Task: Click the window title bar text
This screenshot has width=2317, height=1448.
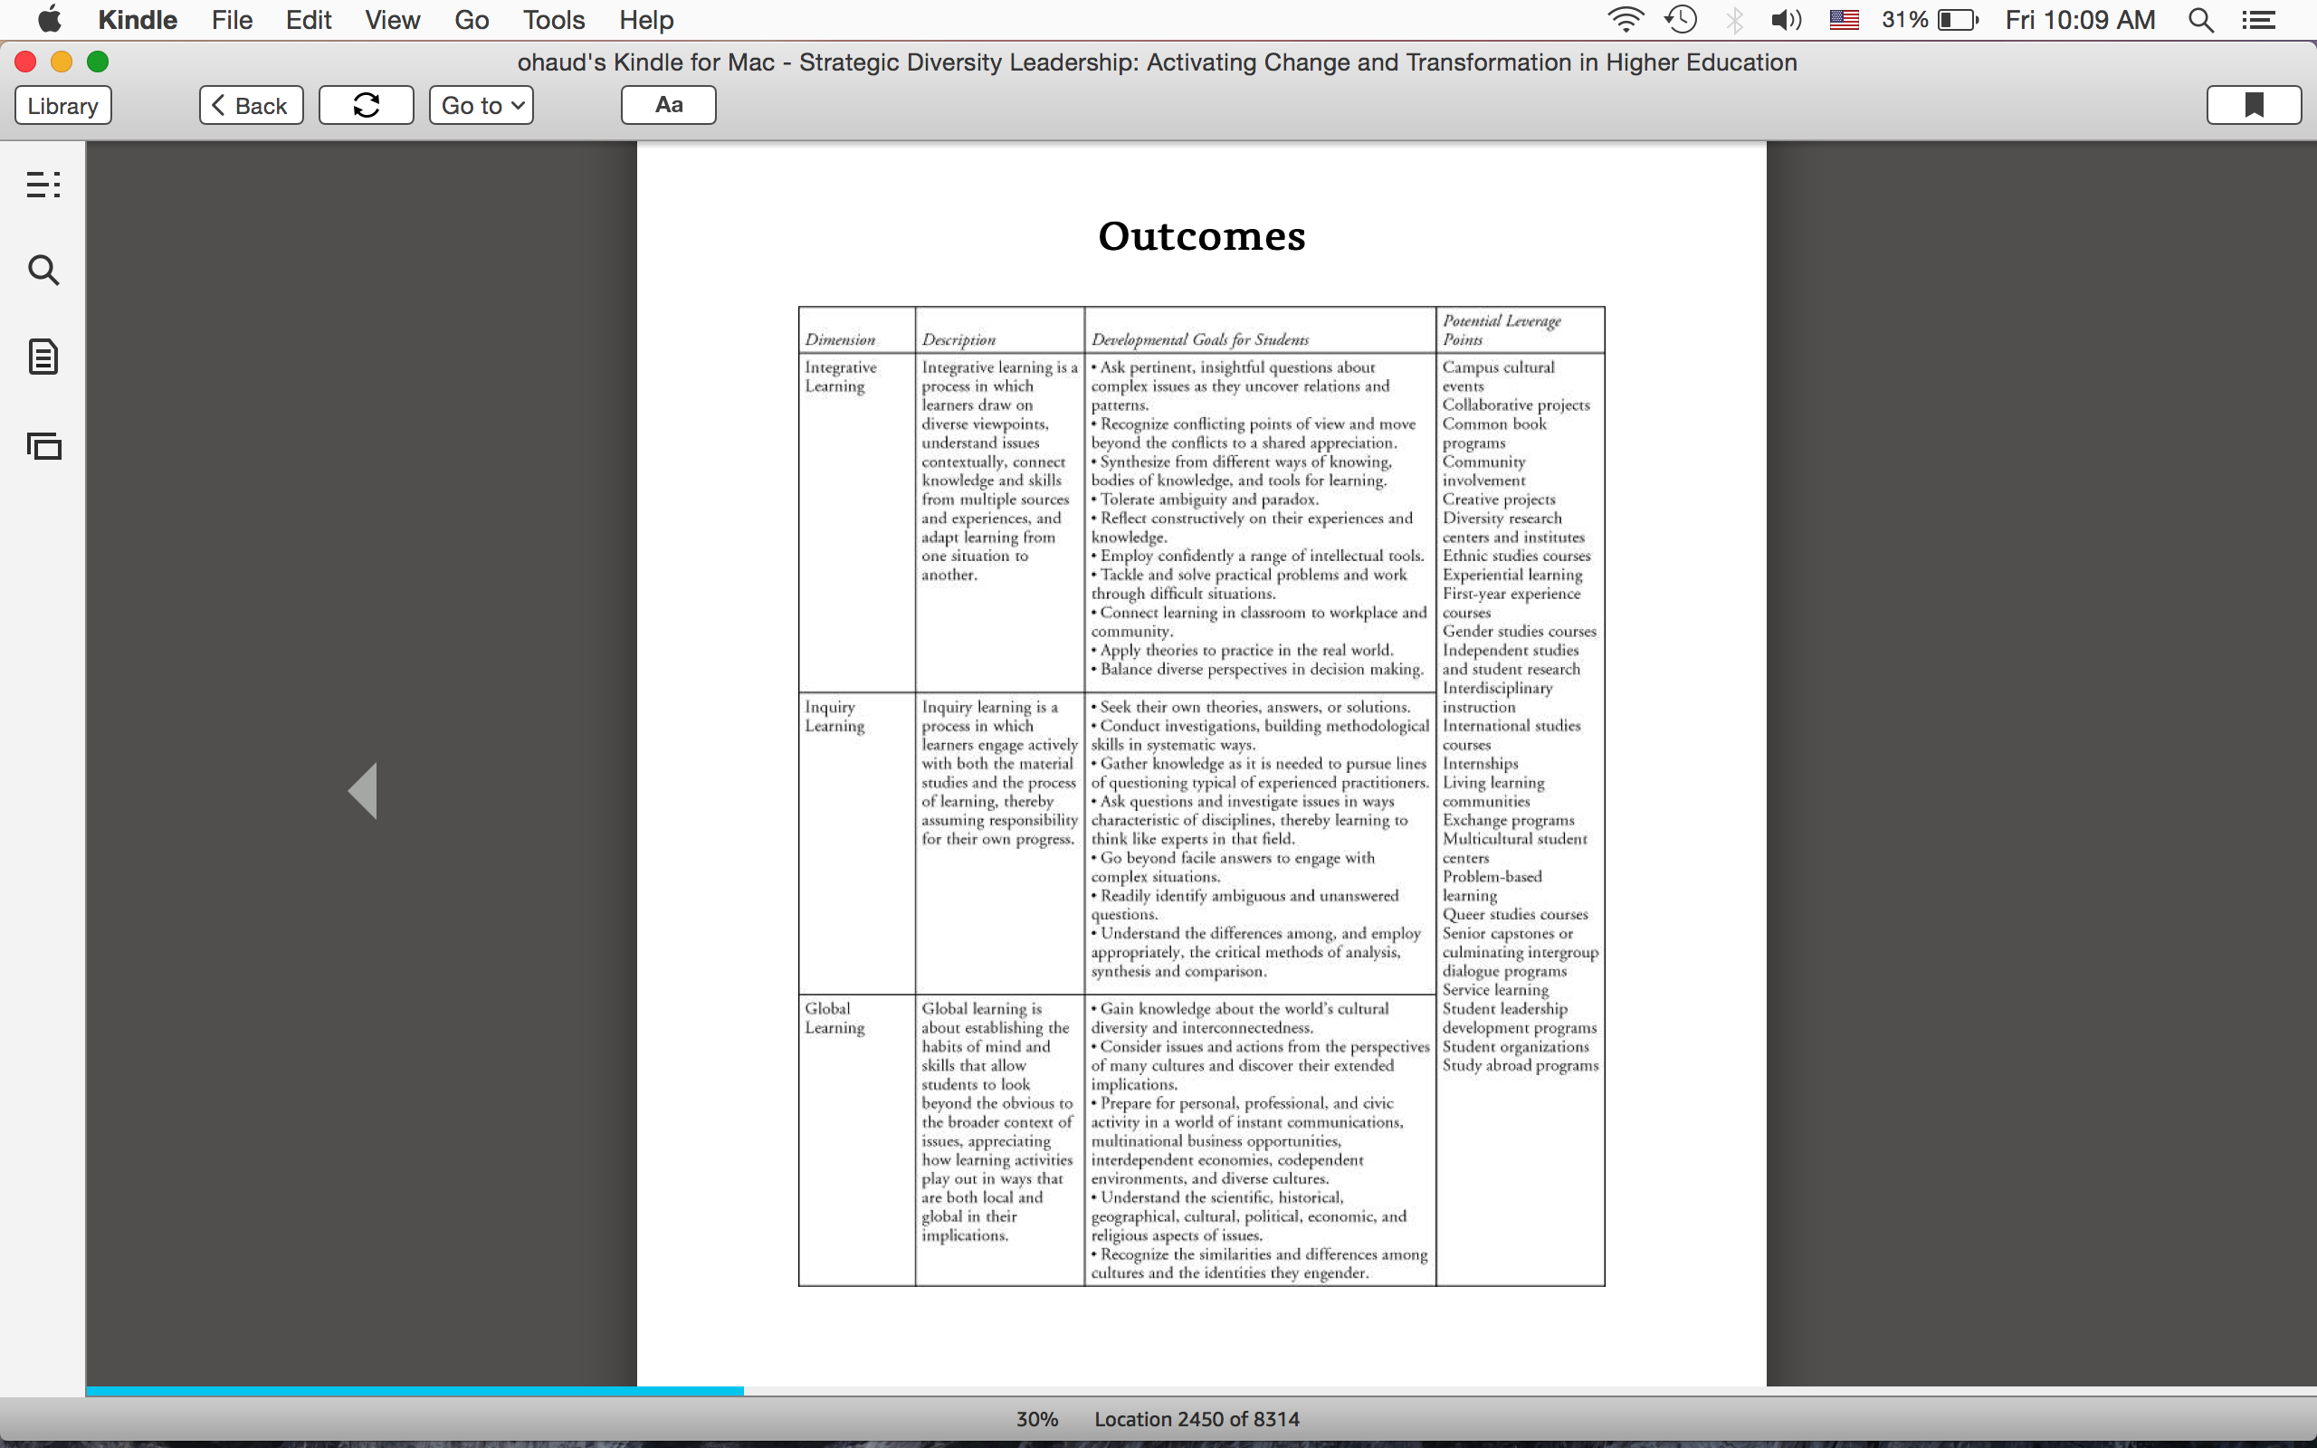Action: coord(1157,62)
